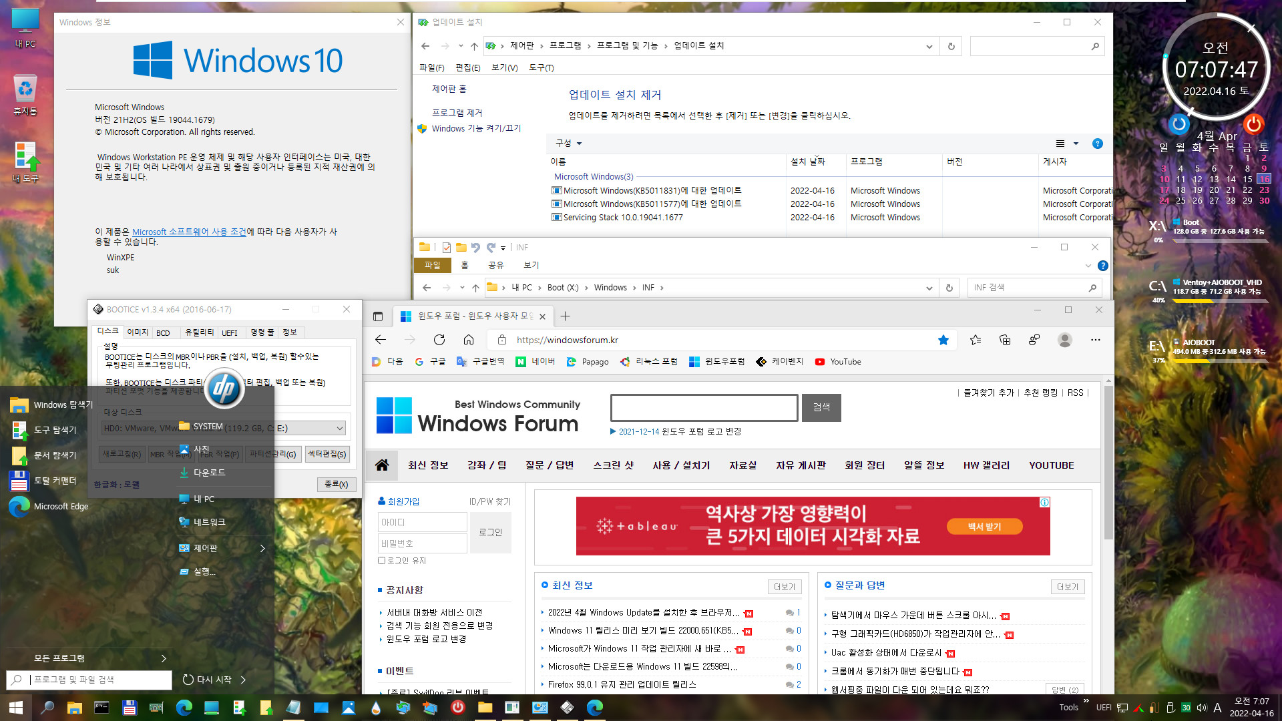
Task: Open 내 PC desktop icon
Action: pos(25,28)
